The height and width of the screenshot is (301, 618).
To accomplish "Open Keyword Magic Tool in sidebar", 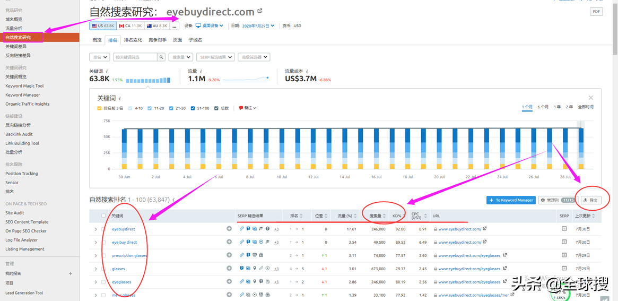I will pos(24,85).
